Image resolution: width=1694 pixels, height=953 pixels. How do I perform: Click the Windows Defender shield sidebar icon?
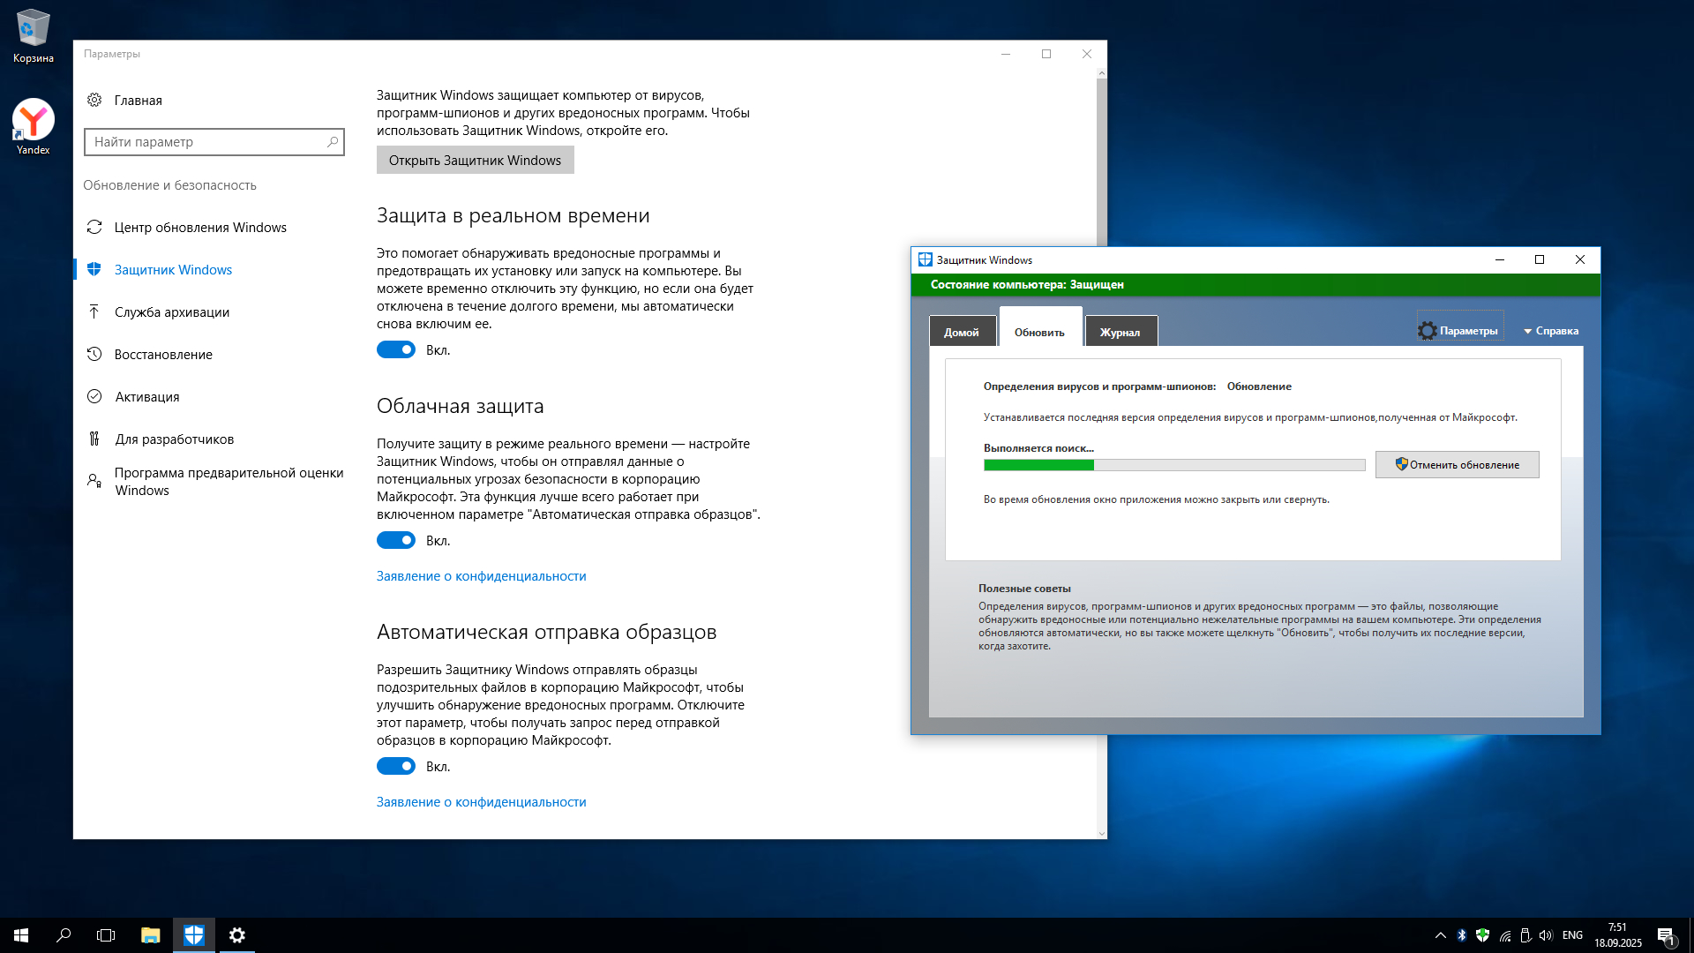(x=94, y=269)
